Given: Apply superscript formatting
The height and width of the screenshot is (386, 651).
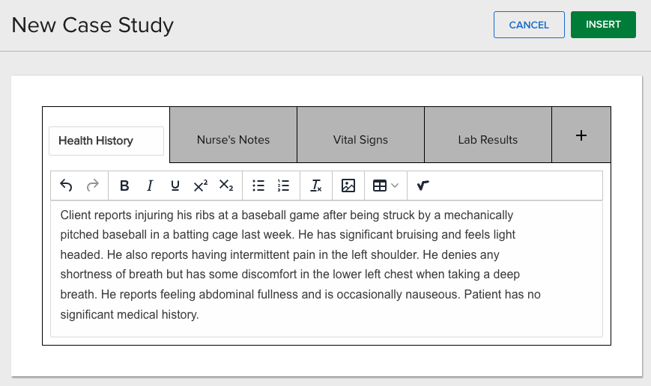Looking at the screenshot, I should pos(201,186).
